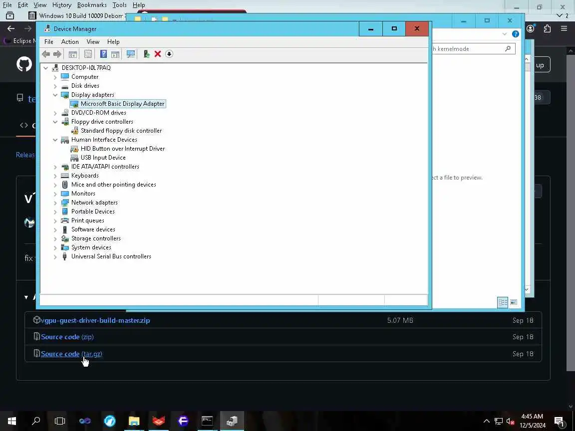Open the Action menu in Device Manager

[x=70, y=42]
